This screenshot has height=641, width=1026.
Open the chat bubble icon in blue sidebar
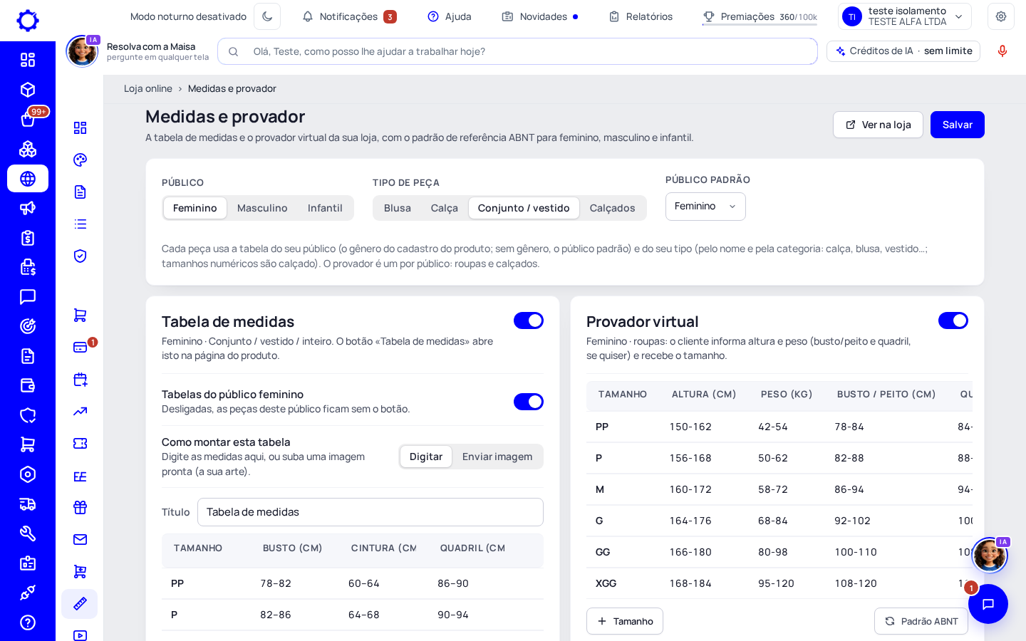coord(28,297)
